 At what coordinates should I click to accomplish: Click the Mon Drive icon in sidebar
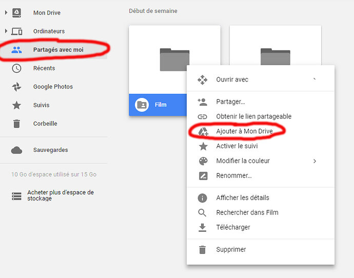click(x=16, y=13)
